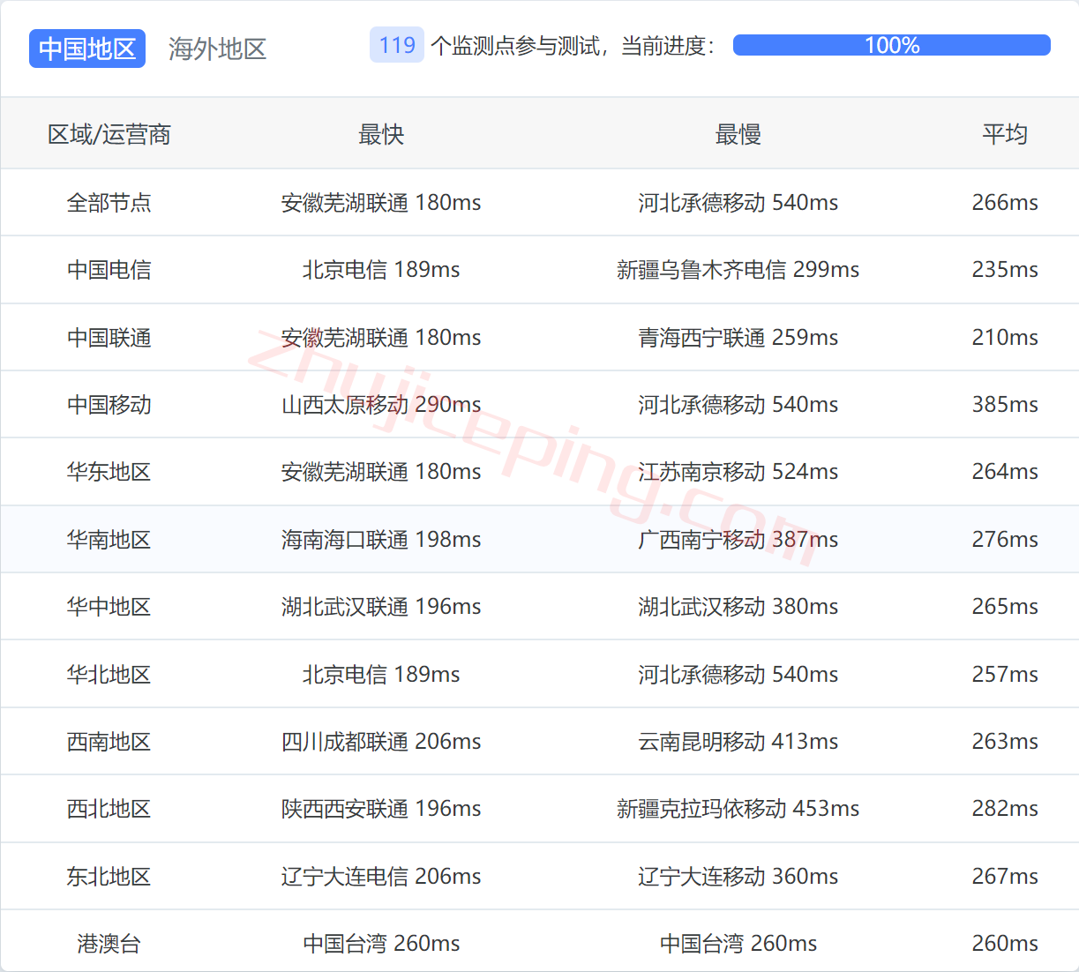Screen dimensions: 1079x972
Task: Click the 267ms average value
Action: pyautogui.click(x=1005, y=876)
